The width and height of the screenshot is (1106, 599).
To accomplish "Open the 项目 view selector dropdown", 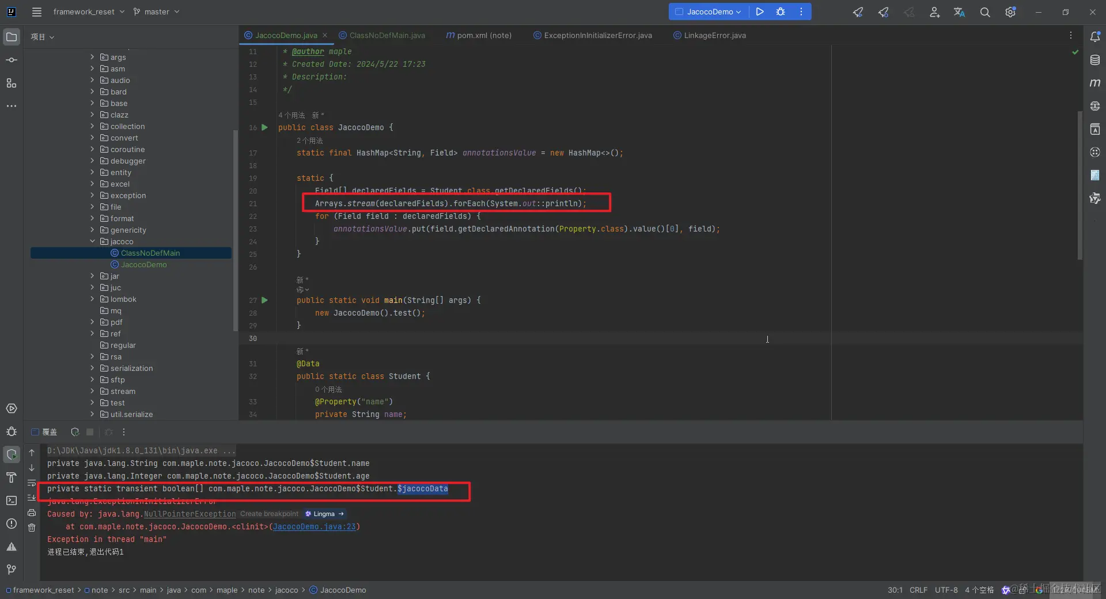I will point(43,37).
